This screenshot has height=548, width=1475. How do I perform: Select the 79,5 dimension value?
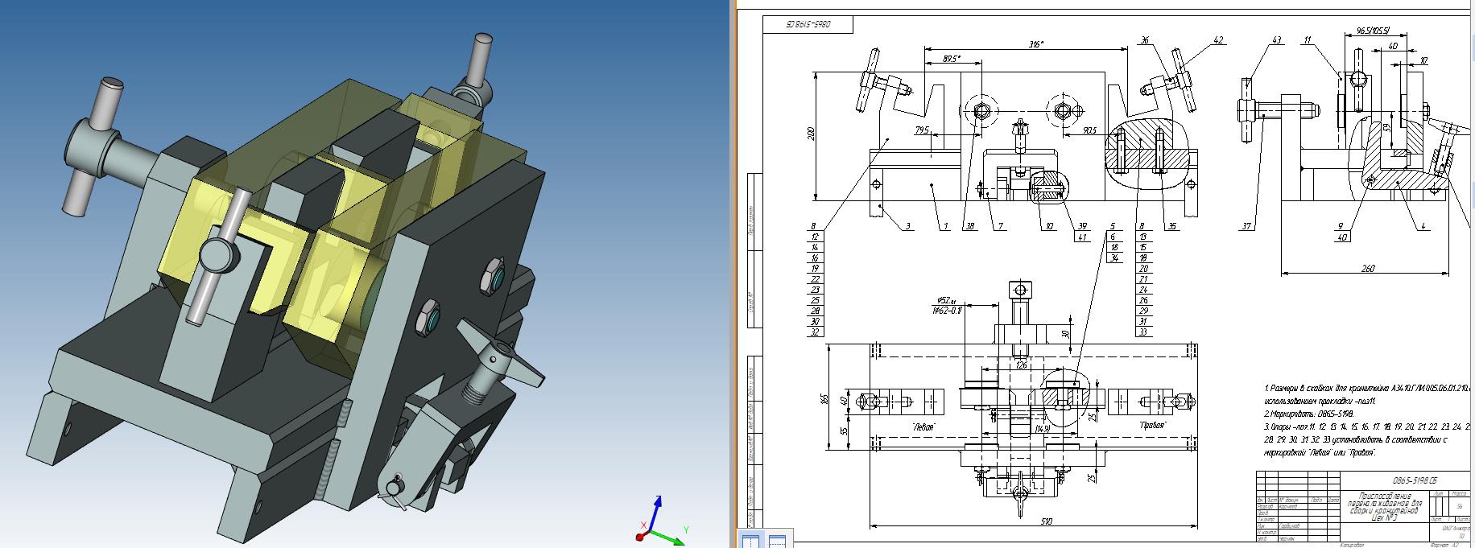point(922,130)
